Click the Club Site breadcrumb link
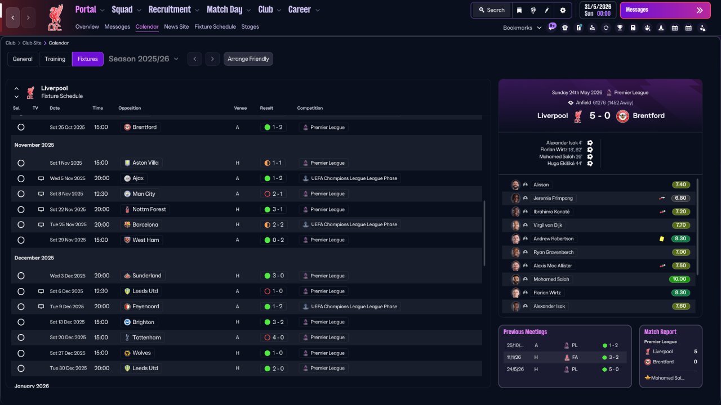 tap(32, 43)
